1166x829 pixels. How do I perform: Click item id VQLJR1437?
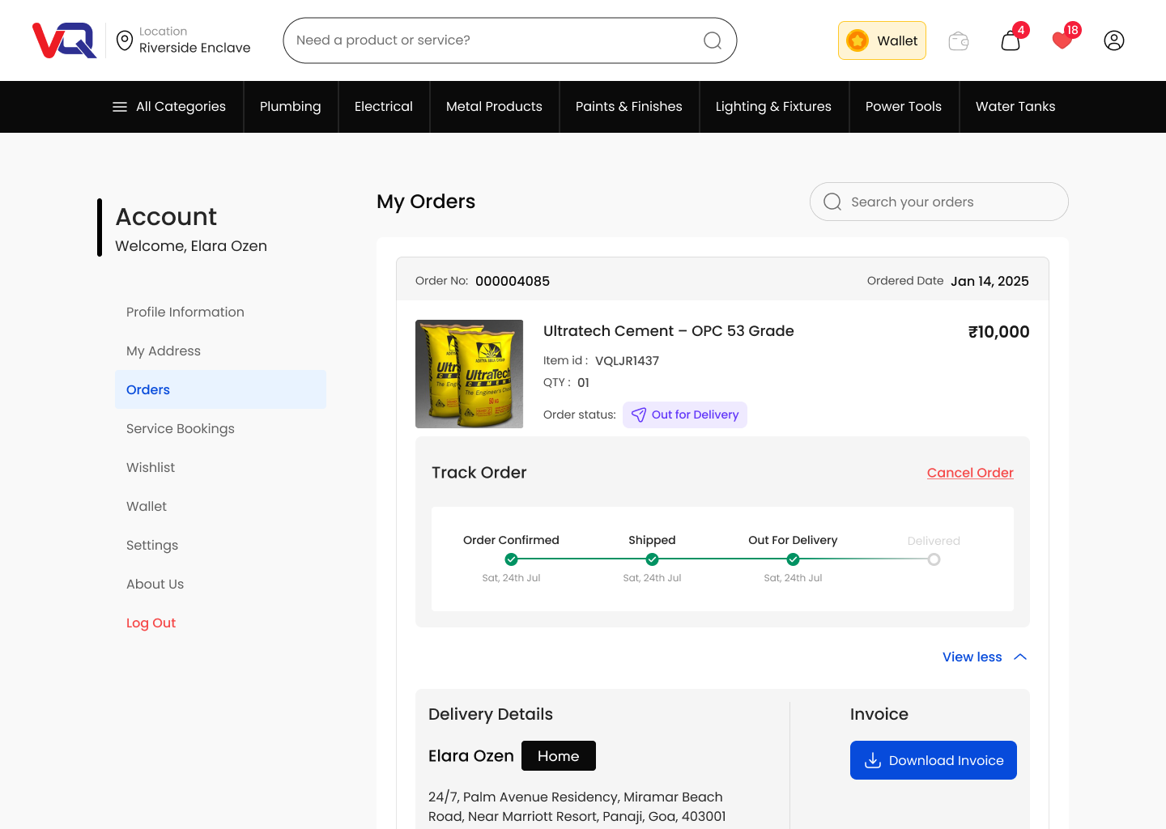coord(628,361)
